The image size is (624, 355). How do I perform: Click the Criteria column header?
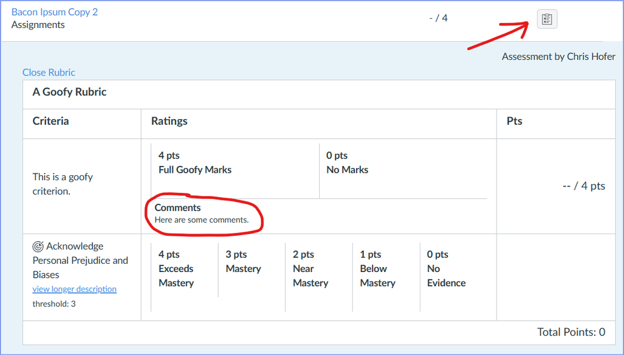coord(51,121)
